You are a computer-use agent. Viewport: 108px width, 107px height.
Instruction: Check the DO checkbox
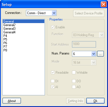coord(74,81)
